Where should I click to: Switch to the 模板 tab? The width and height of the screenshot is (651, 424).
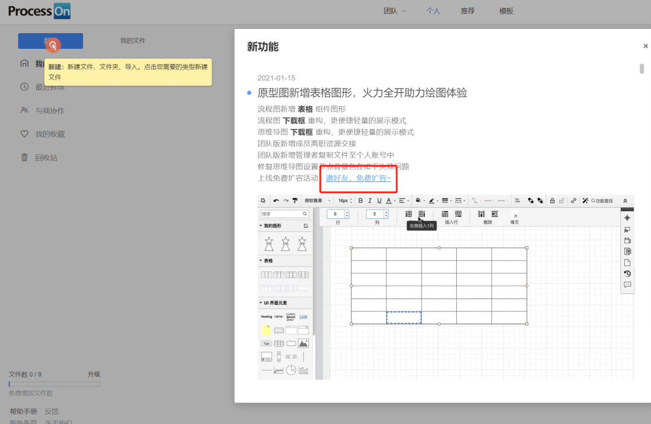[506, 11]
